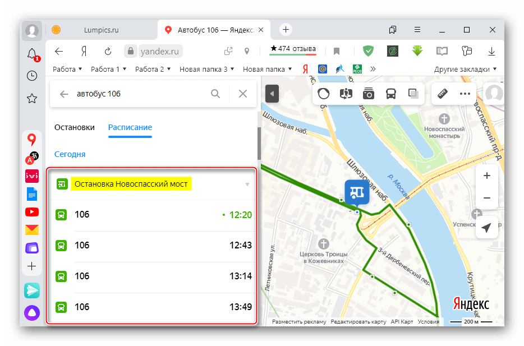Switch to the Остановки tab

click(74, 127)
